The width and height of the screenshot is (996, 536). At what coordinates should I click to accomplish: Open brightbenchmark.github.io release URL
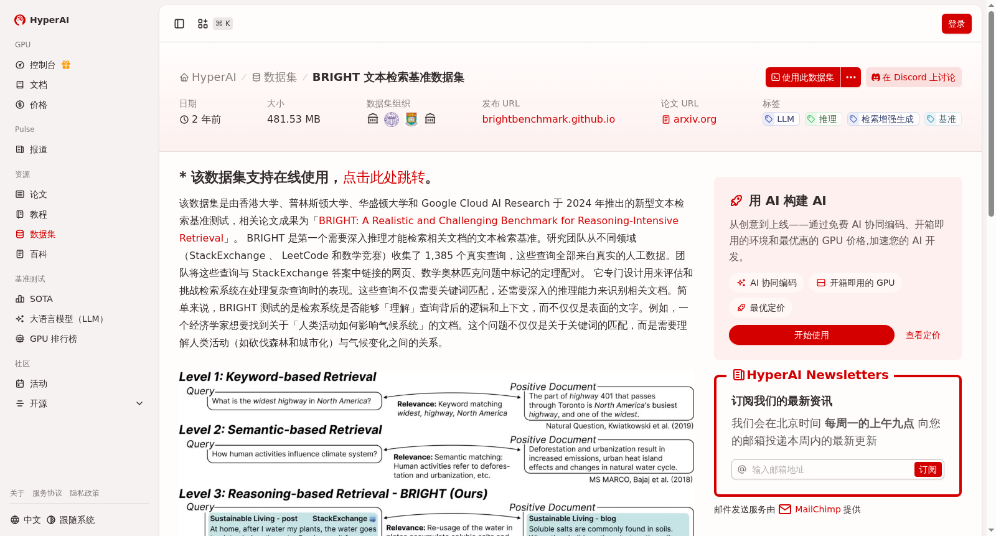click(x=548, y=119)
